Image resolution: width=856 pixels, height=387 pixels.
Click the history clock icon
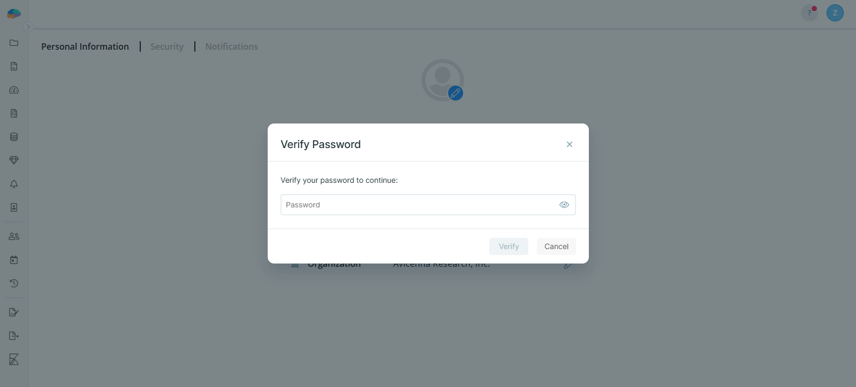tap(14, 283)
